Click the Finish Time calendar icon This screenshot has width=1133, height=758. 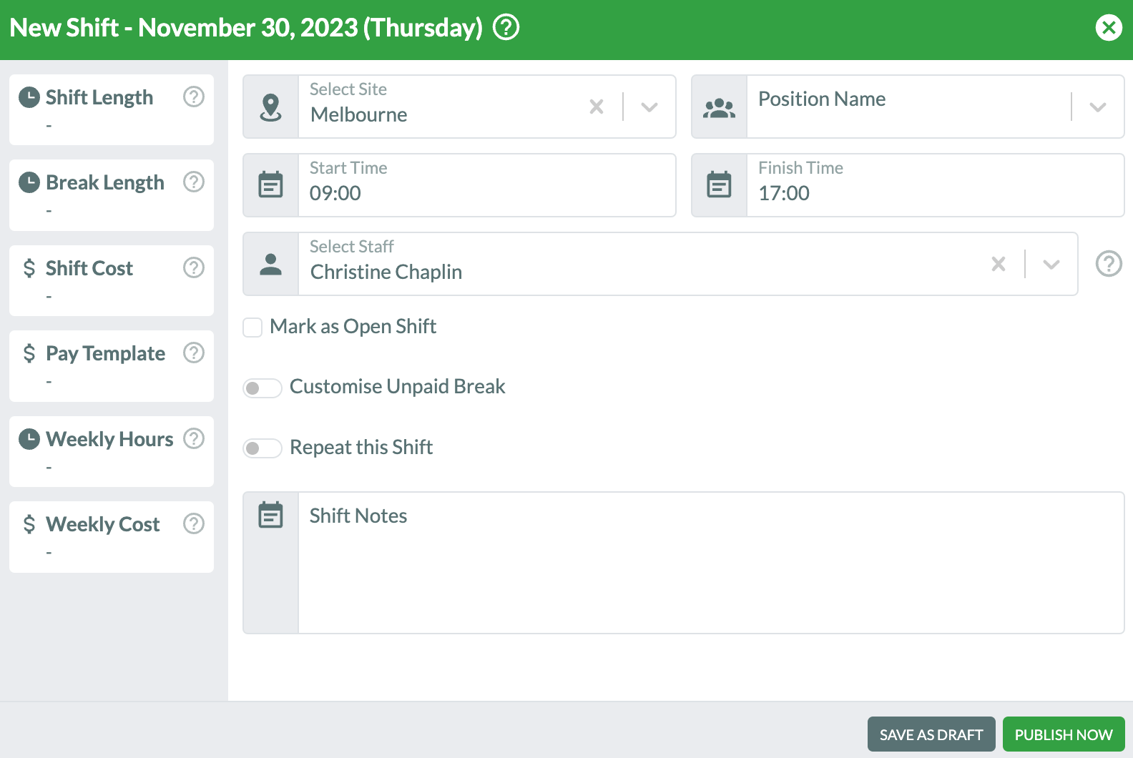pyautogui.click(x=719, y=184)
